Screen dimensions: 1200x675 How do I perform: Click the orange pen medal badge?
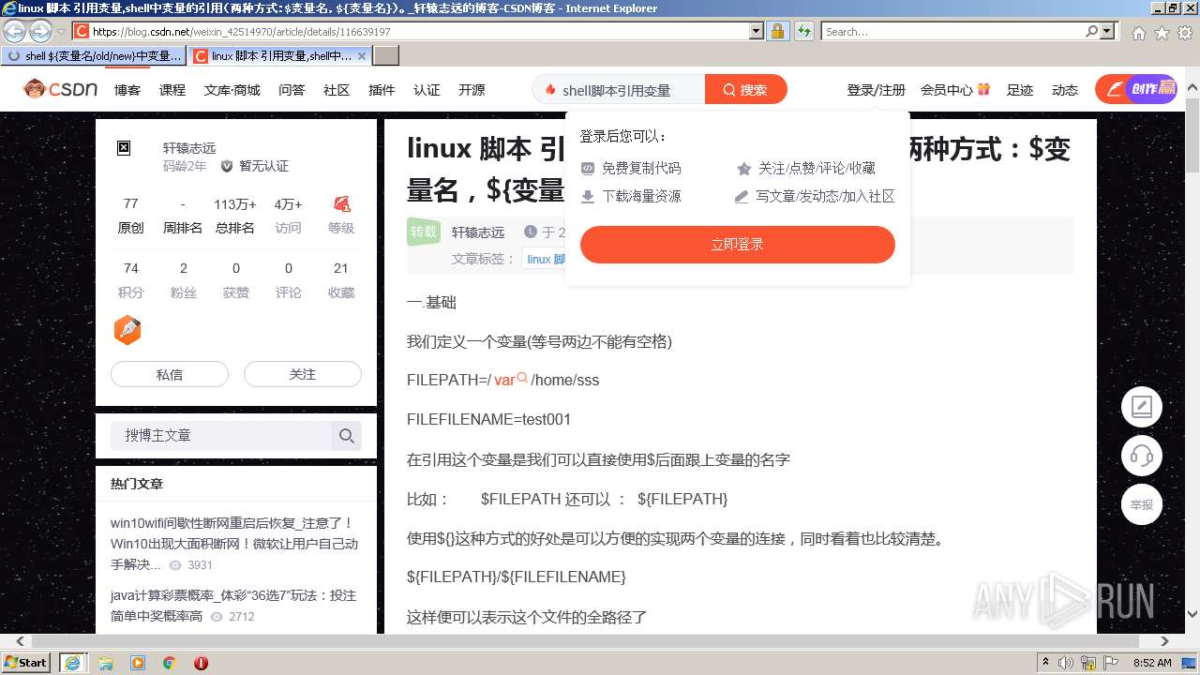[127, 330]
